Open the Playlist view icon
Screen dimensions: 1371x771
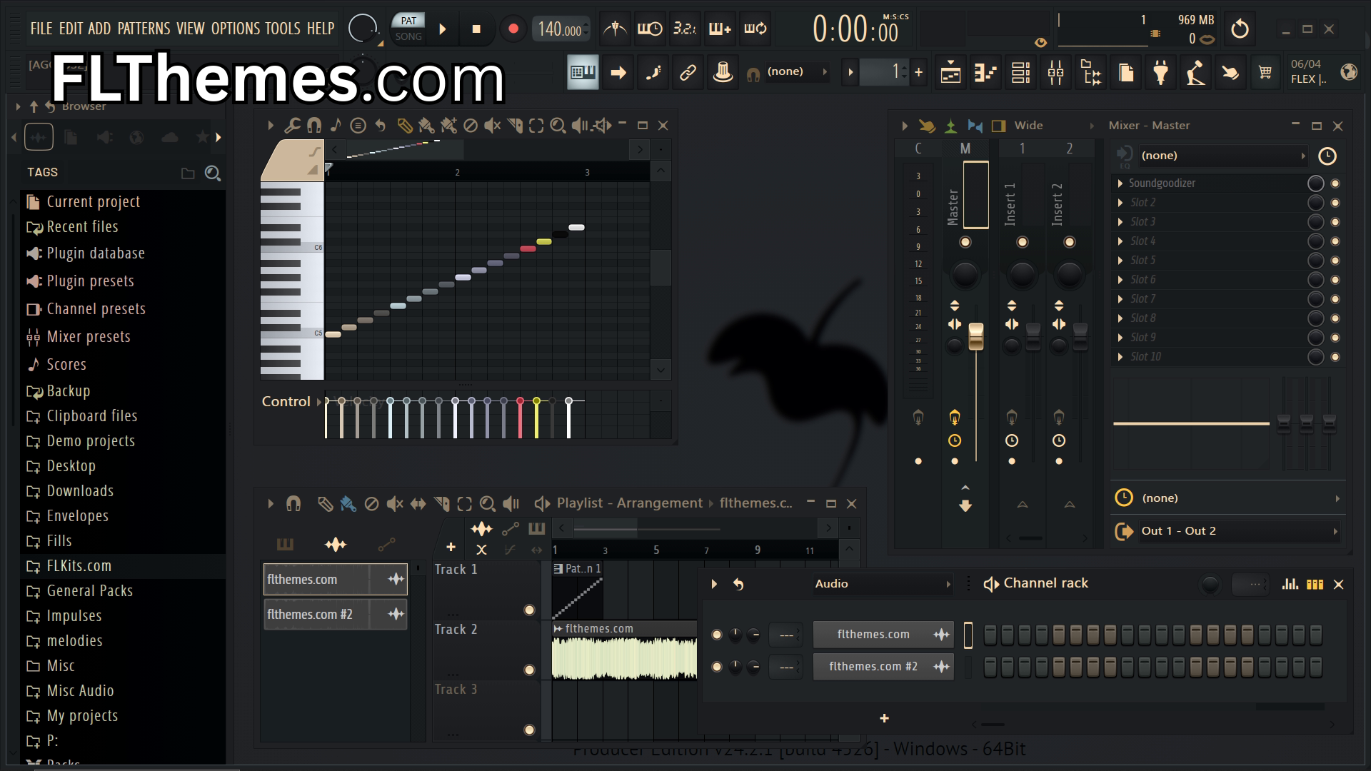tap(950, 72)
